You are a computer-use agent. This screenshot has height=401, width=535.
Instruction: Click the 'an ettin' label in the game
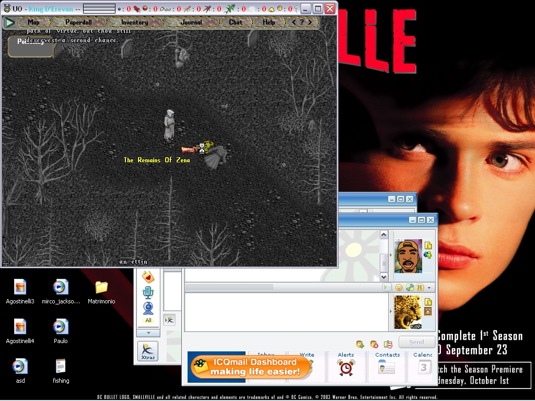(x=133, y=262)
